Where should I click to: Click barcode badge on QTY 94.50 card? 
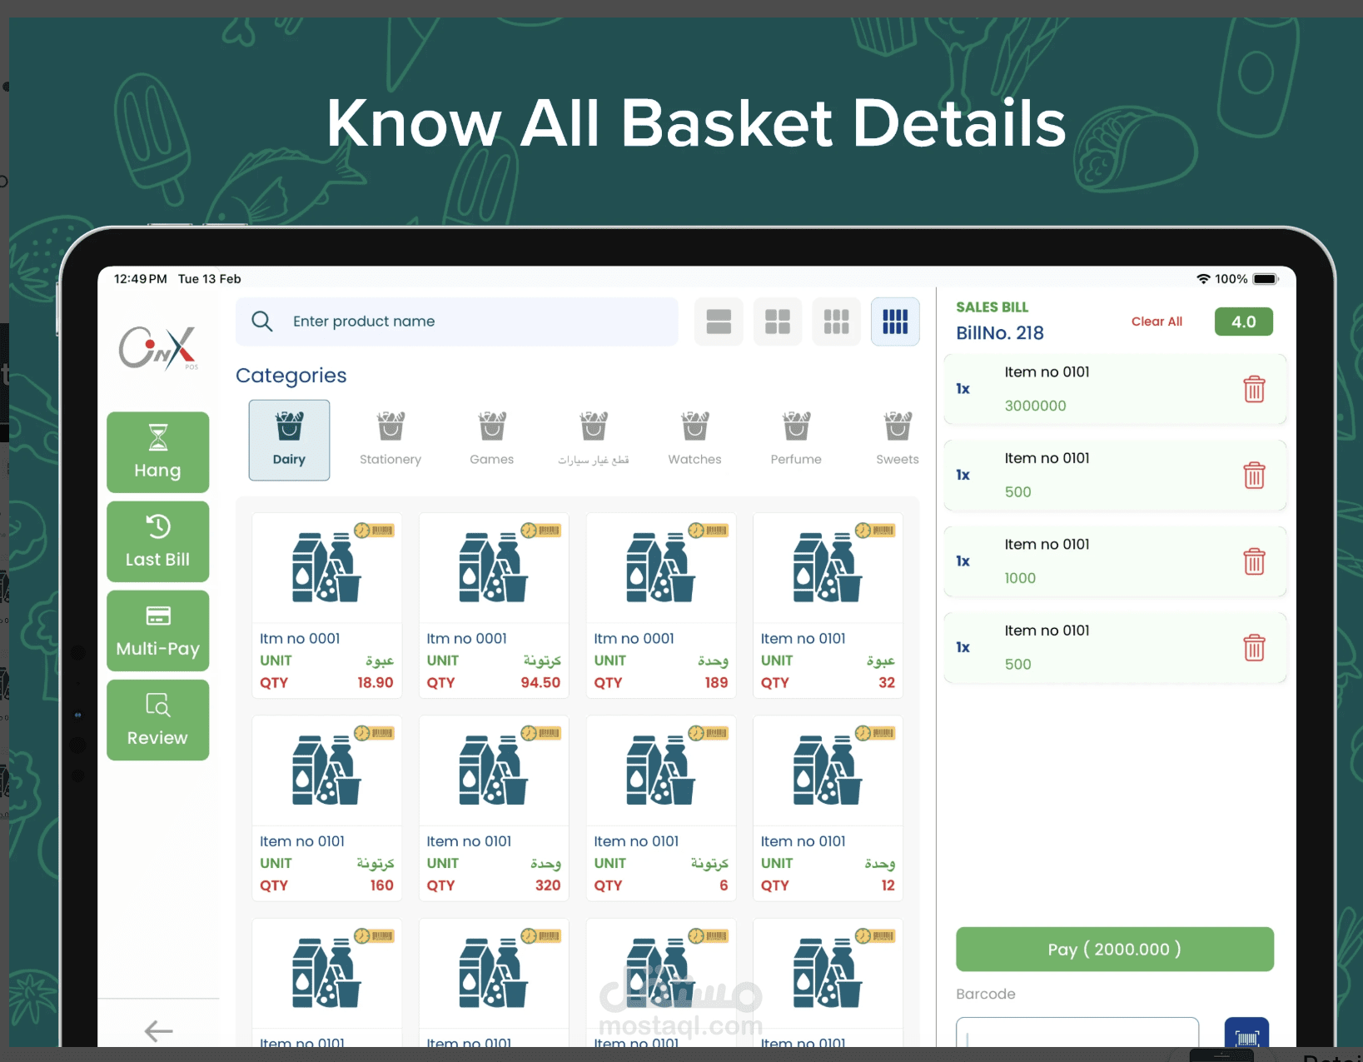(x=541, y=531)
